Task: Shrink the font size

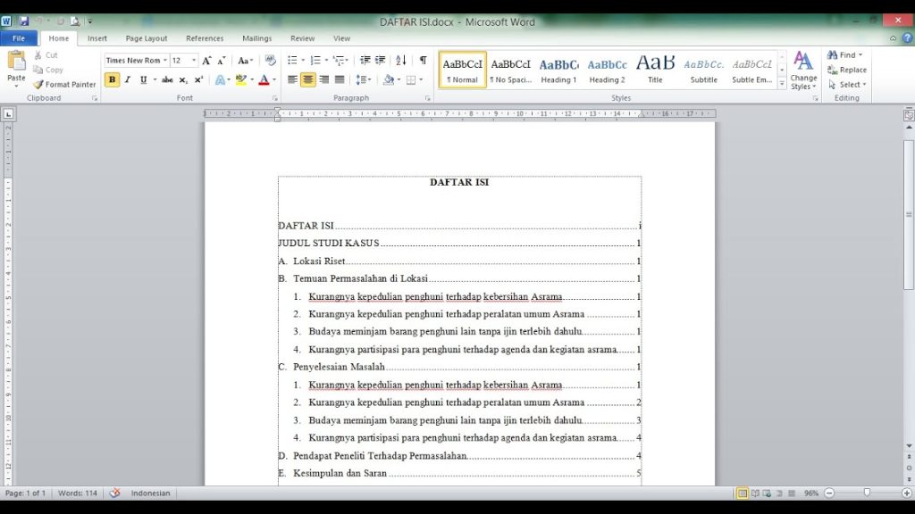Action: 222,60
